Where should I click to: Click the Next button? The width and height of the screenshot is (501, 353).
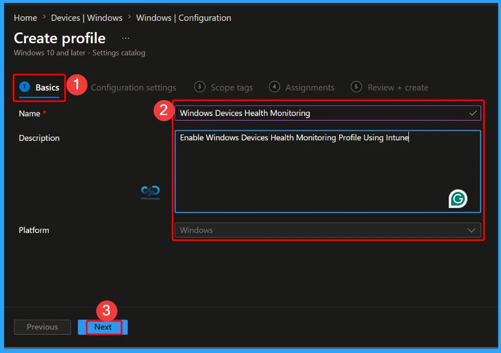point(103,327)
